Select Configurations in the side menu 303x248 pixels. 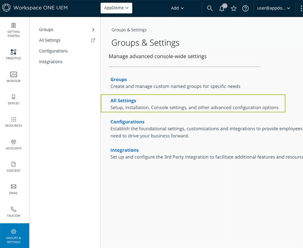pos(53,51)
